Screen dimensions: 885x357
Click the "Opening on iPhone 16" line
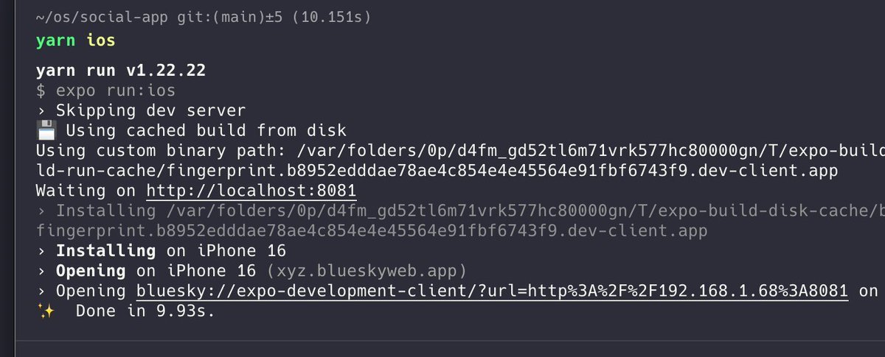click(156, 271)
